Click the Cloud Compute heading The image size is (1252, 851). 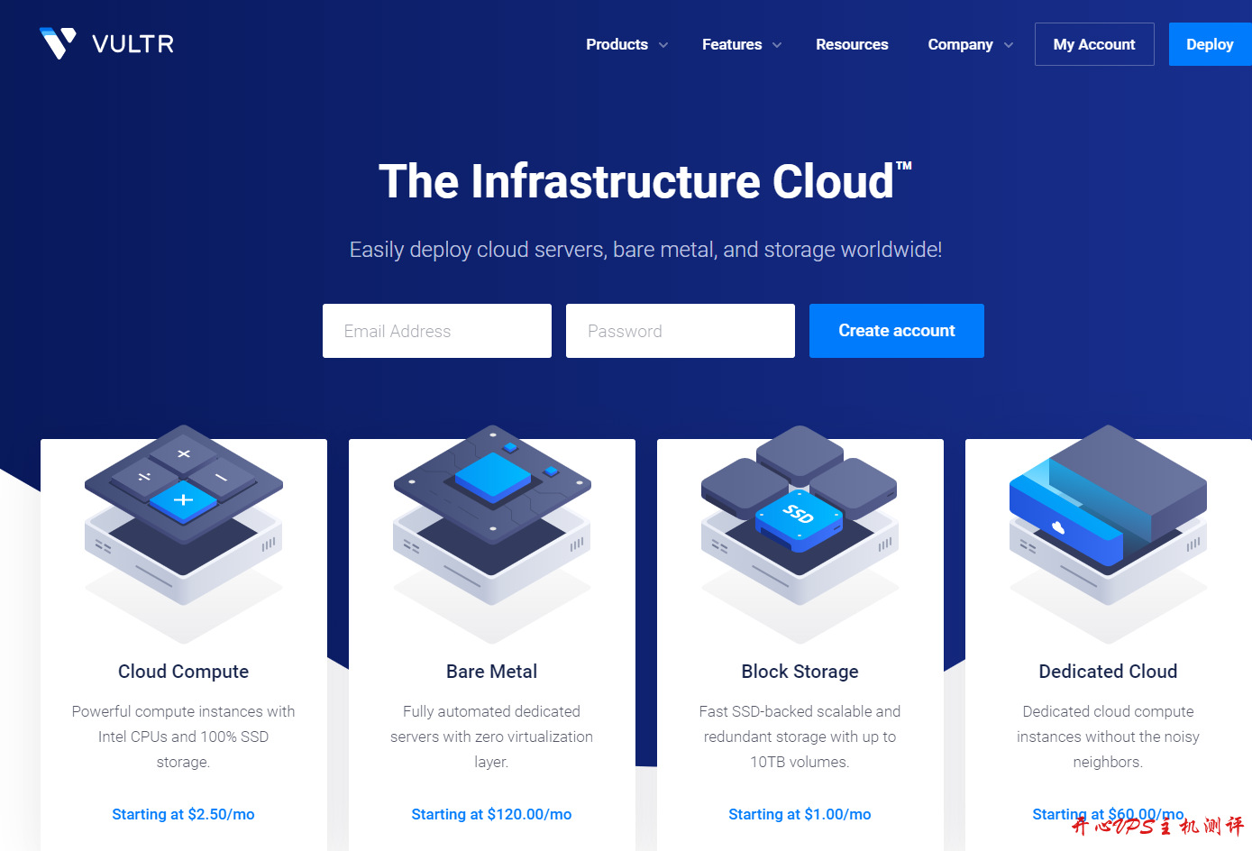tap(183, 671)
